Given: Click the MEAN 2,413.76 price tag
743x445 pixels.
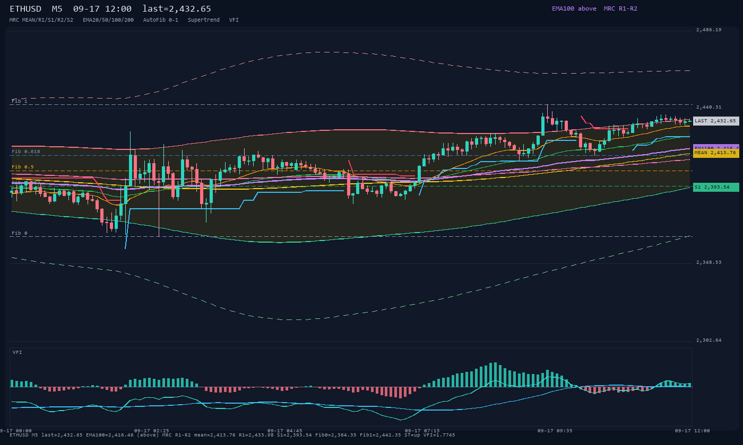Looking at the screenshot, I should (716, 153).
